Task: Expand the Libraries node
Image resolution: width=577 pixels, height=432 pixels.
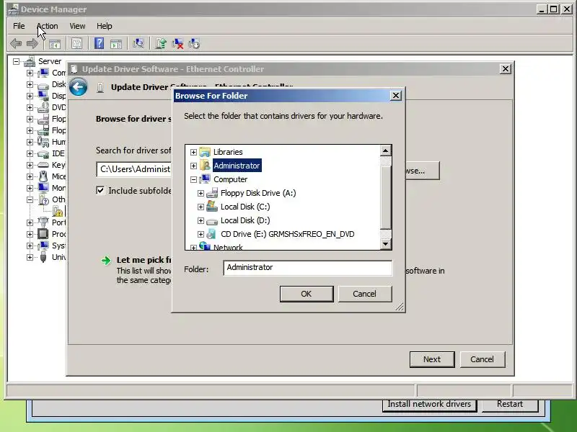Action: tap(193, 152)
